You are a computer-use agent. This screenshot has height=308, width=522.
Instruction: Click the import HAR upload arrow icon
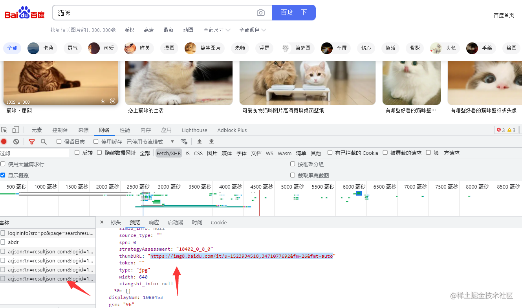click(x=200, y=141)
